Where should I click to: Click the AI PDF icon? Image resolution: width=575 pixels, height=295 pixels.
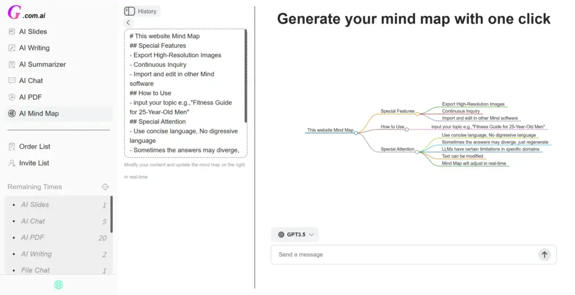coord(12,97)
